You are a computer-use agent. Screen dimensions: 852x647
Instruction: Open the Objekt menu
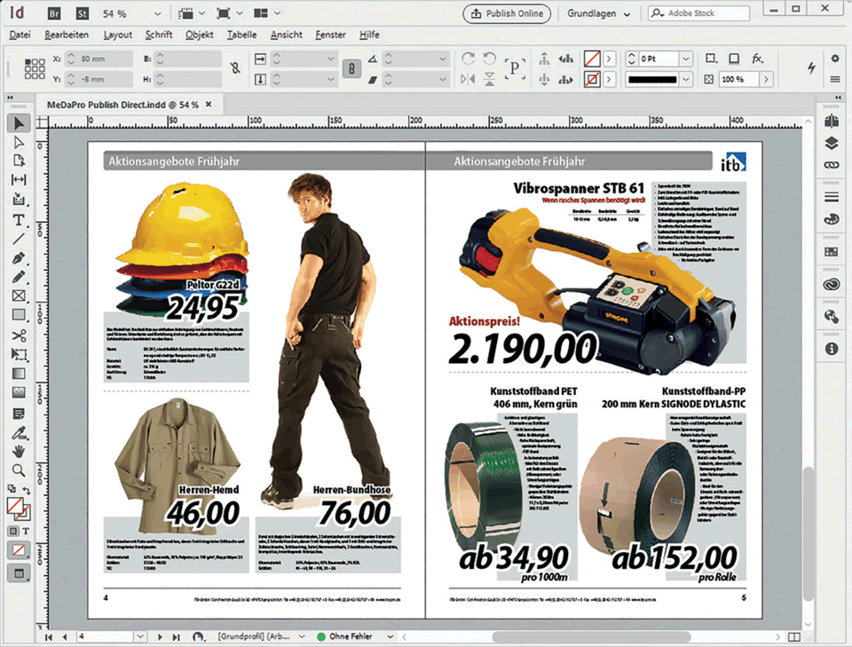(199, 35)
